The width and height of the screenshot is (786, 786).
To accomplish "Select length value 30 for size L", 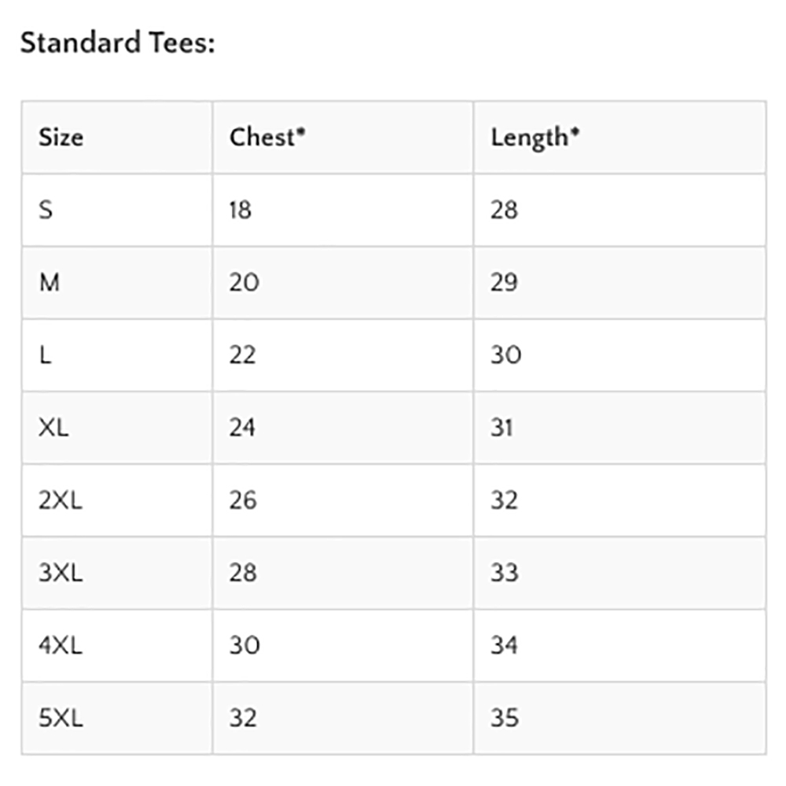I will coord(505,355).
